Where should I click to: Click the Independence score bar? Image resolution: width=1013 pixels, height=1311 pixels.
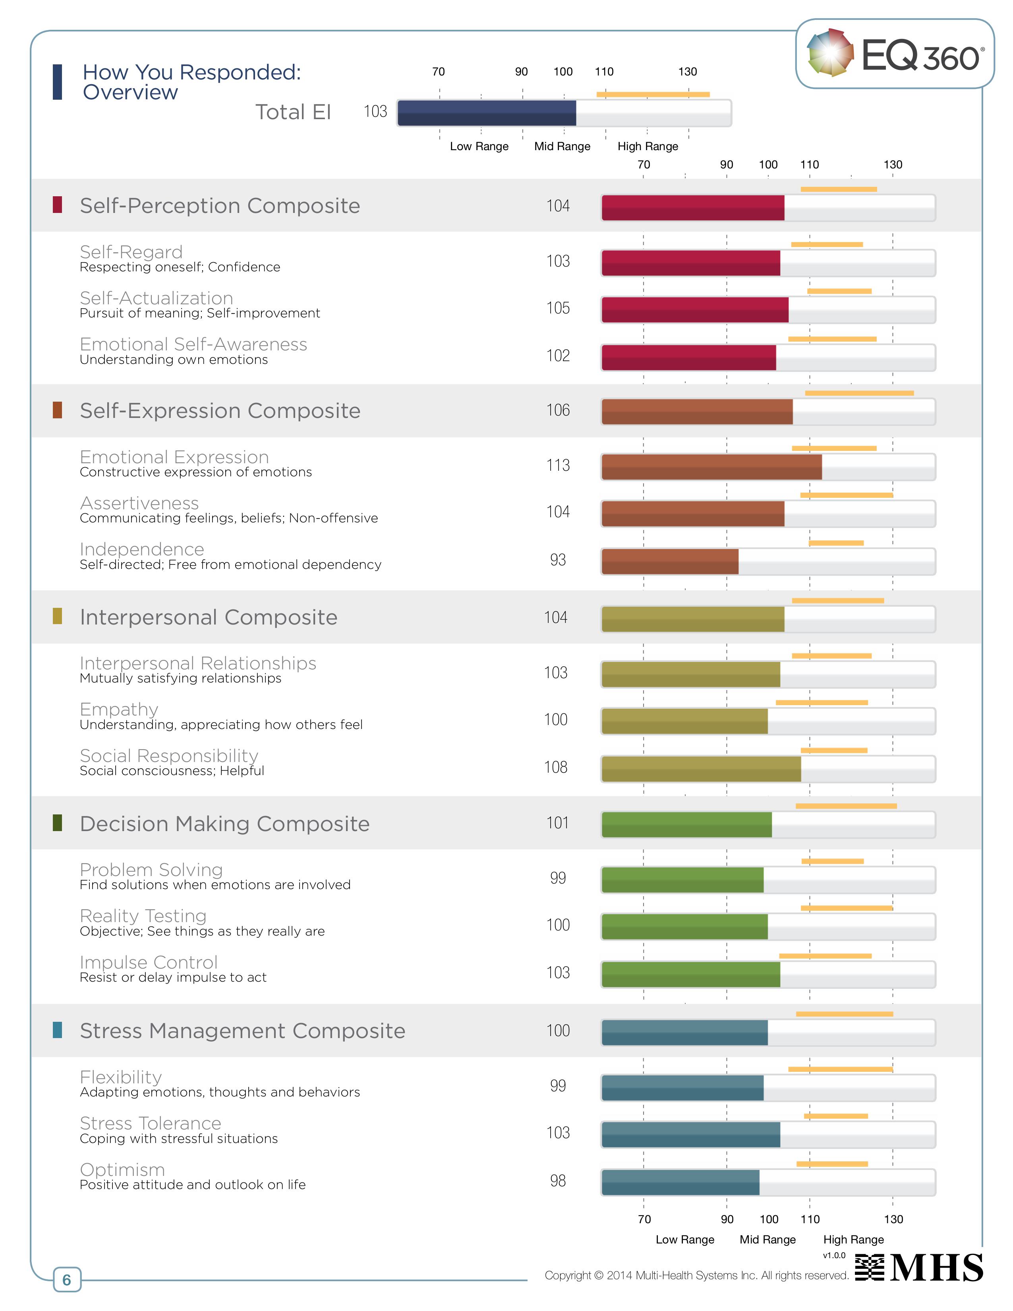point(767,561)
